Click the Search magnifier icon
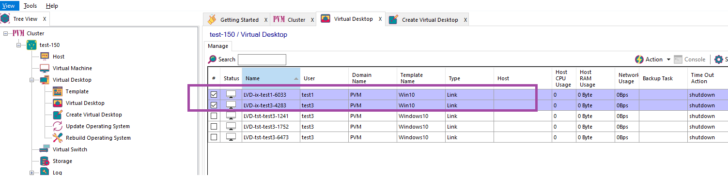 [212, 59]
